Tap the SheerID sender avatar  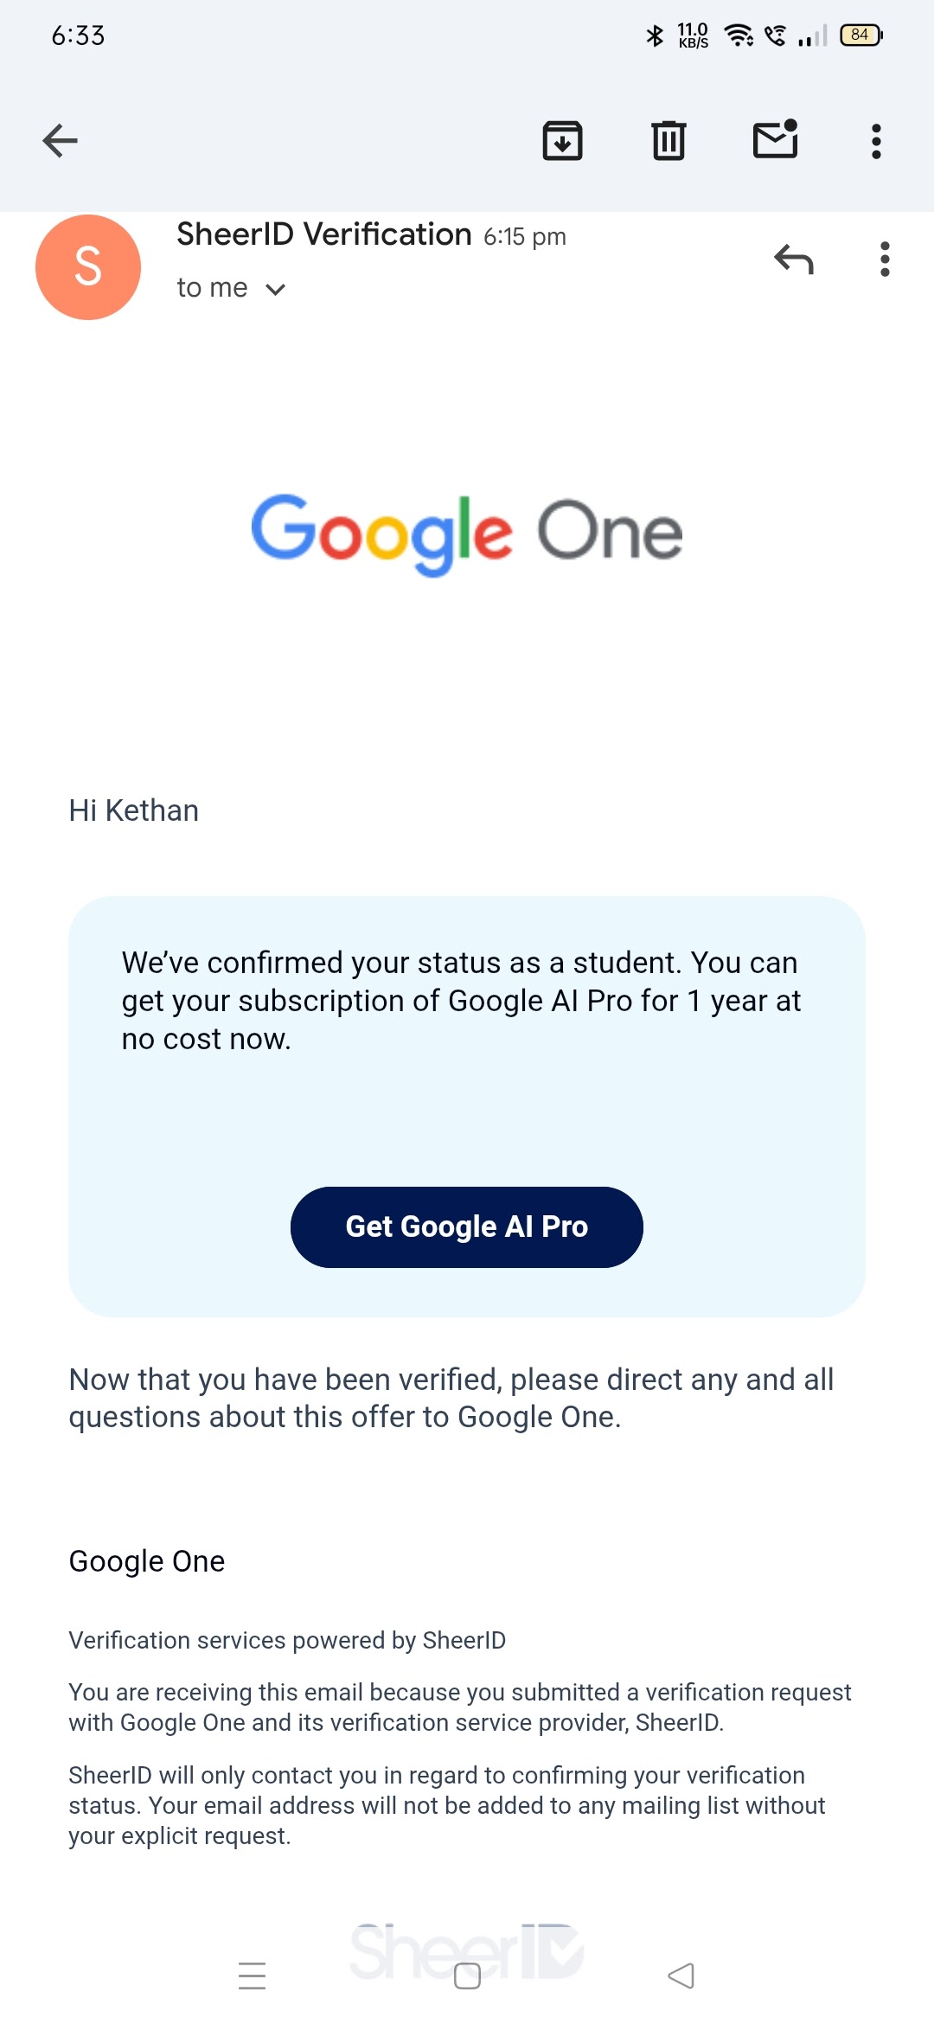point(88,267)
